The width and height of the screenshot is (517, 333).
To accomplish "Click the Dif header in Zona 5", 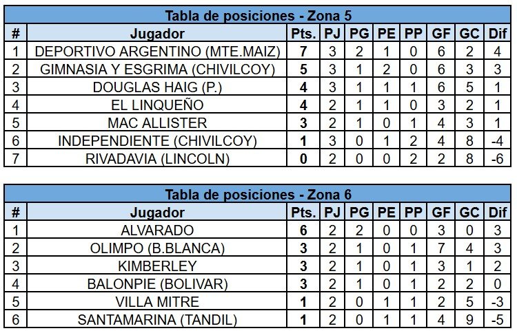I will 498,33.
